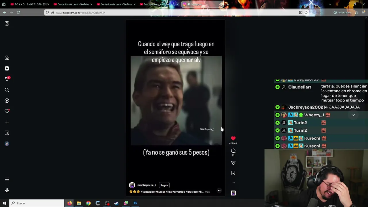
Task: Open browser extensions icon
Action: pyautogui.click(x=356, y=13)
